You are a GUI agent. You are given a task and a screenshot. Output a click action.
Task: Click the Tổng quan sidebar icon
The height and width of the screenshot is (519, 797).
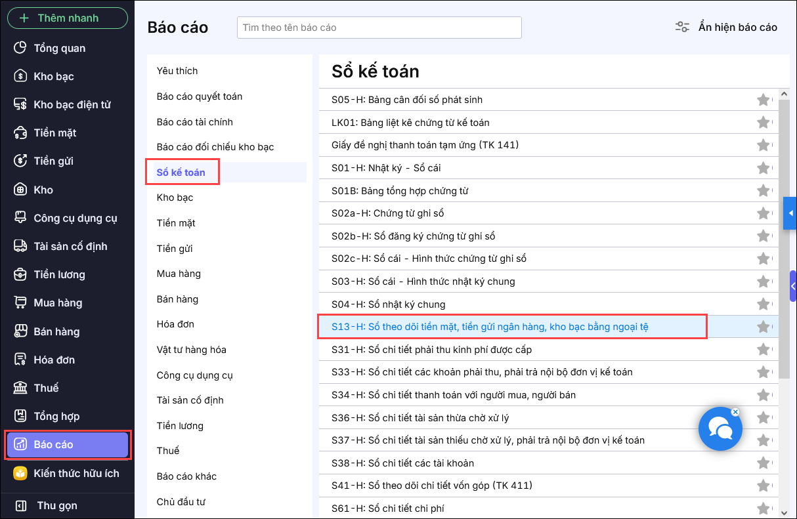tap(21, 48)
